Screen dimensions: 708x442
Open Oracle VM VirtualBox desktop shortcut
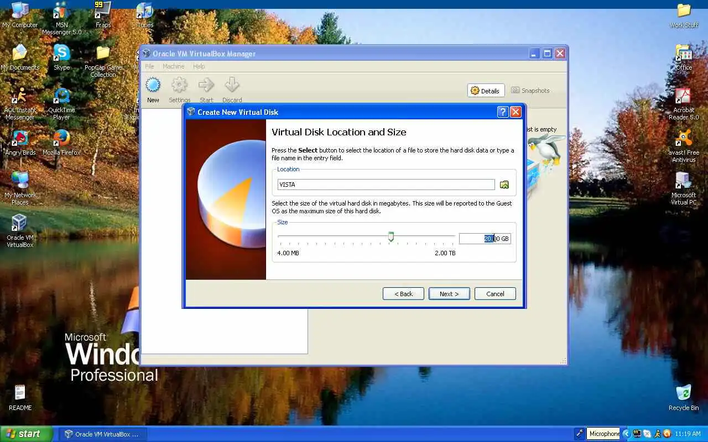point(20,231)
